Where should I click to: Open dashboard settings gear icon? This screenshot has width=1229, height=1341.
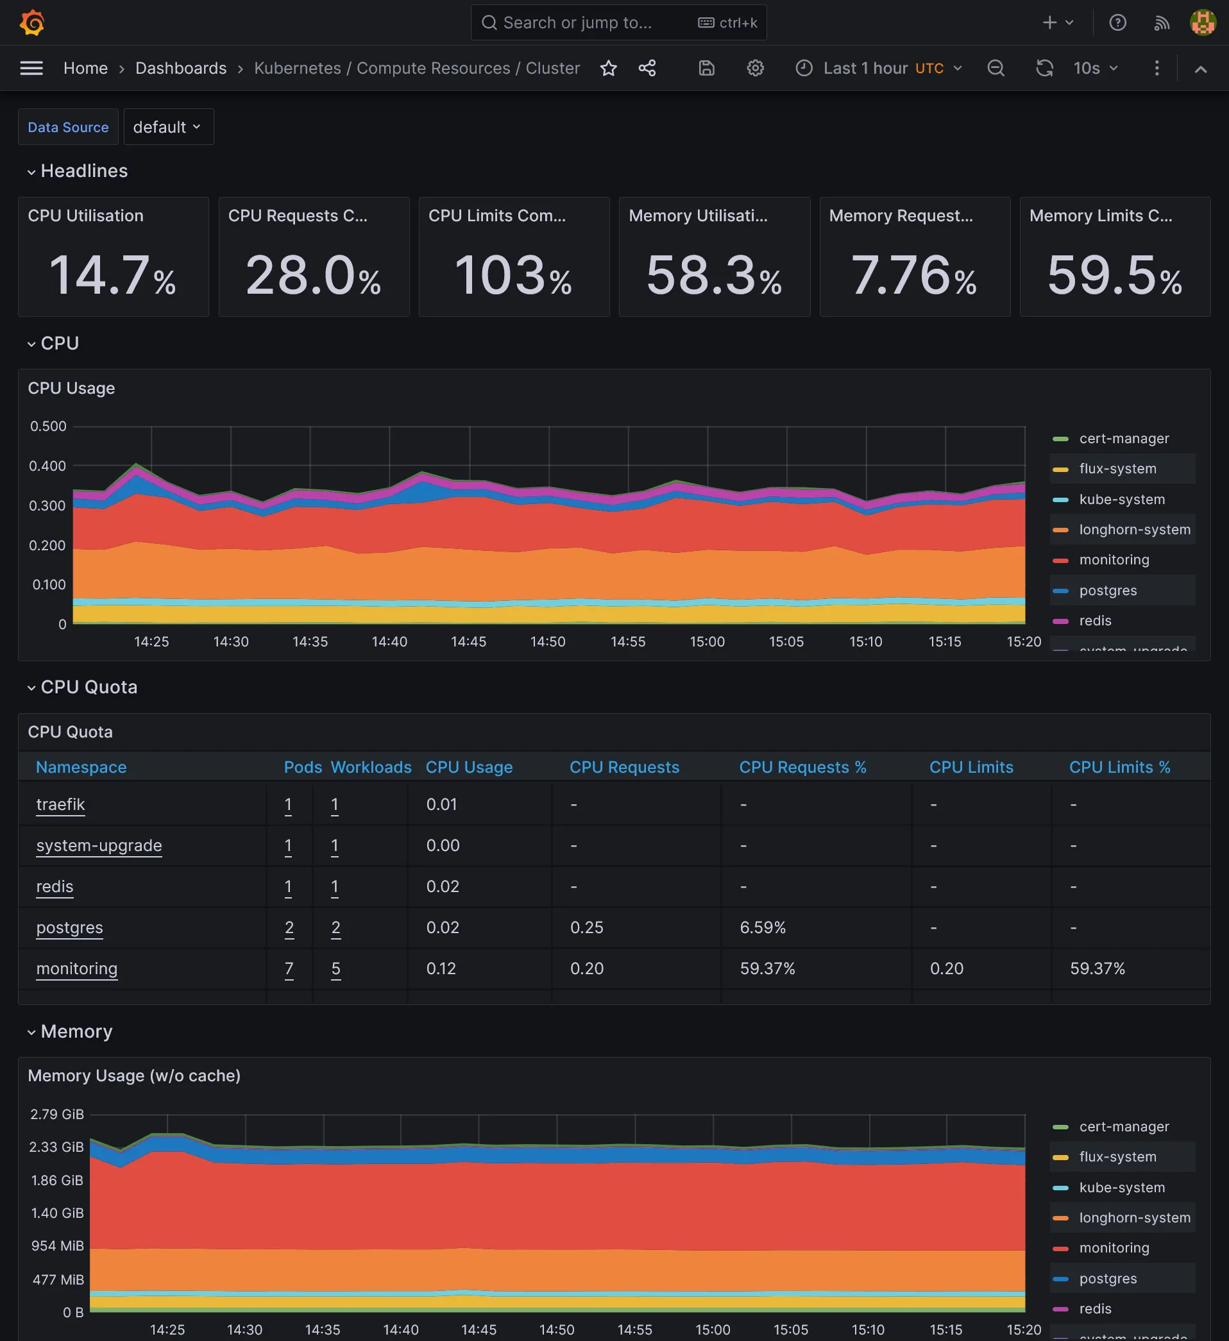point(754,68)
